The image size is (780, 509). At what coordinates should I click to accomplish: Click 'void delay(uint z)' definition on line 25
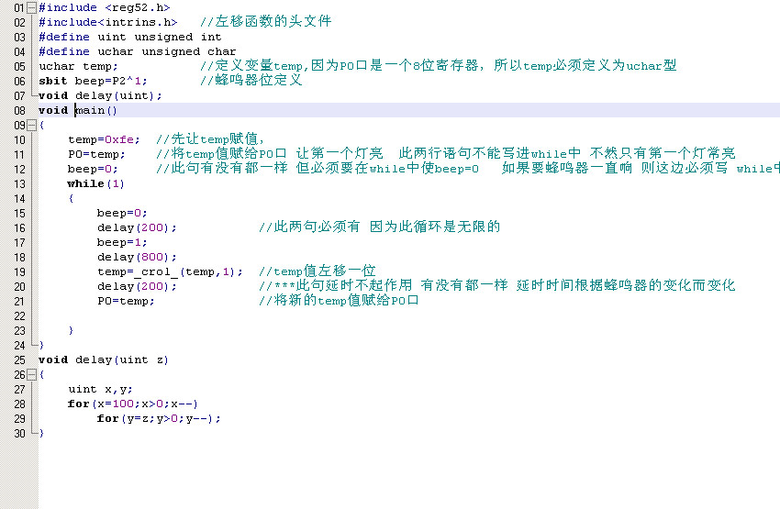coord(104,360)
